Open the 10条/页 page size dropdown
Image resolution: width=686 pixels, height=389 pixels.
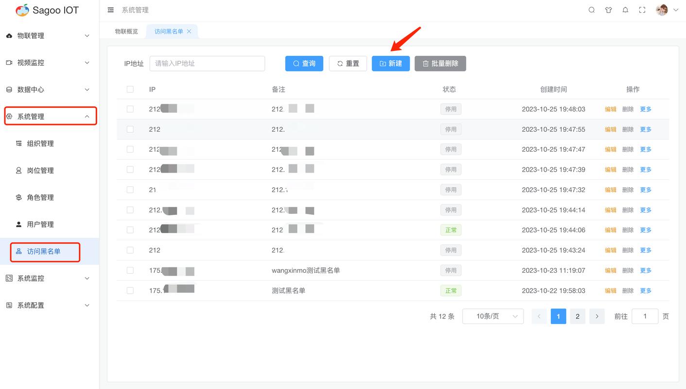pos(493,316)
